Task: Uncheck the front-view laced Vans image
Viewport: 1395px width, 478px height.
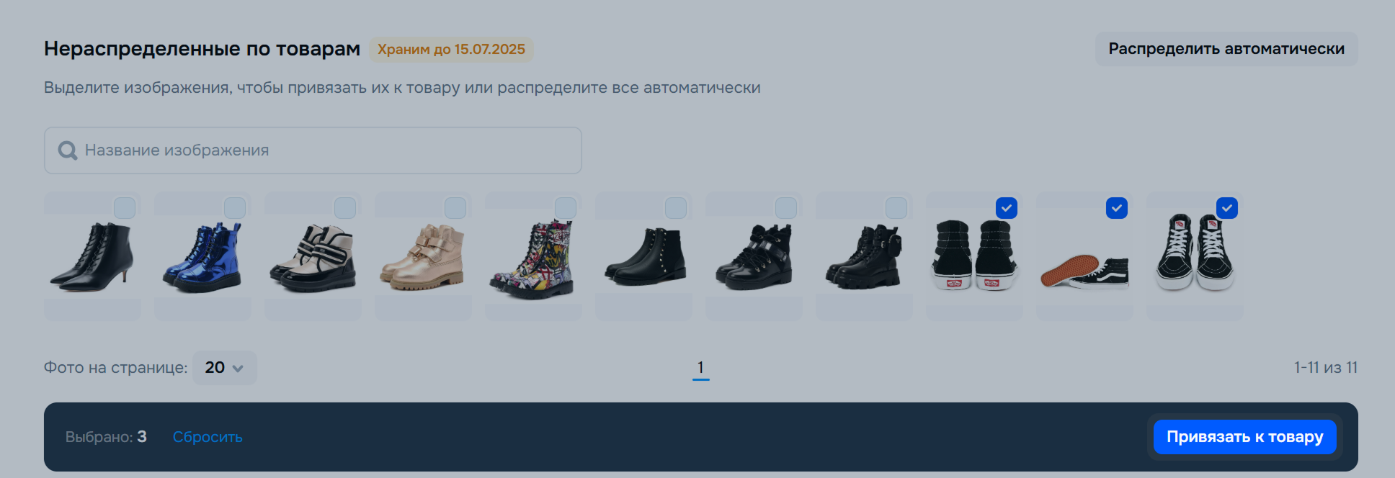Action: [1227, 208]
